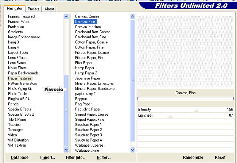Select VM Texture category
Screen dimensions: 237x163
(17, 145)
